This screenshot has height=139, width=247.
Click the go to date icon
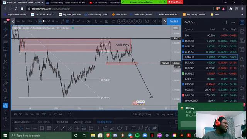[x=69, y=114]
